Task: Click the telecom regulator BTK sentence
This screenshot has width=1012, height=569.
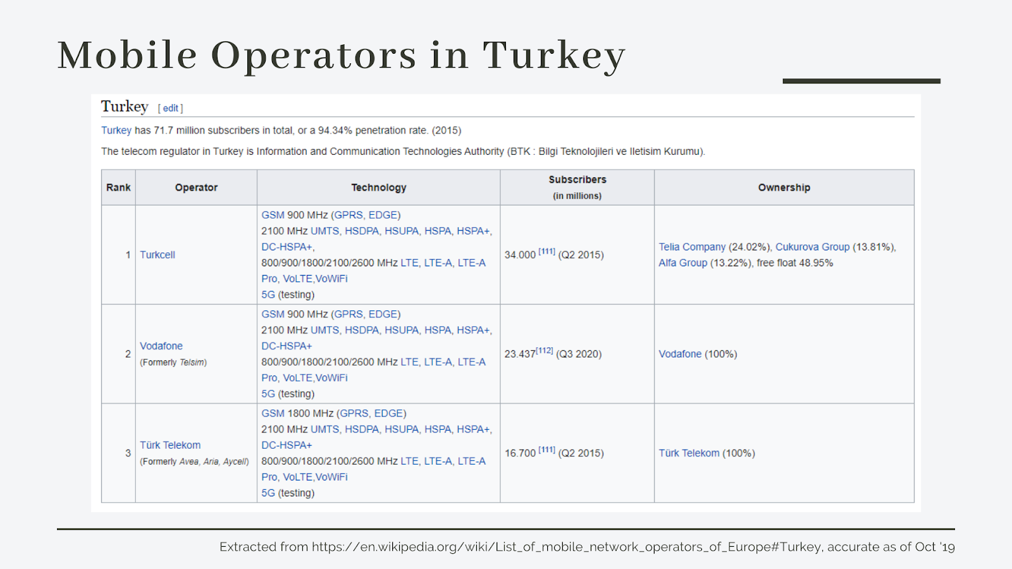Action: tap(403, 152)
